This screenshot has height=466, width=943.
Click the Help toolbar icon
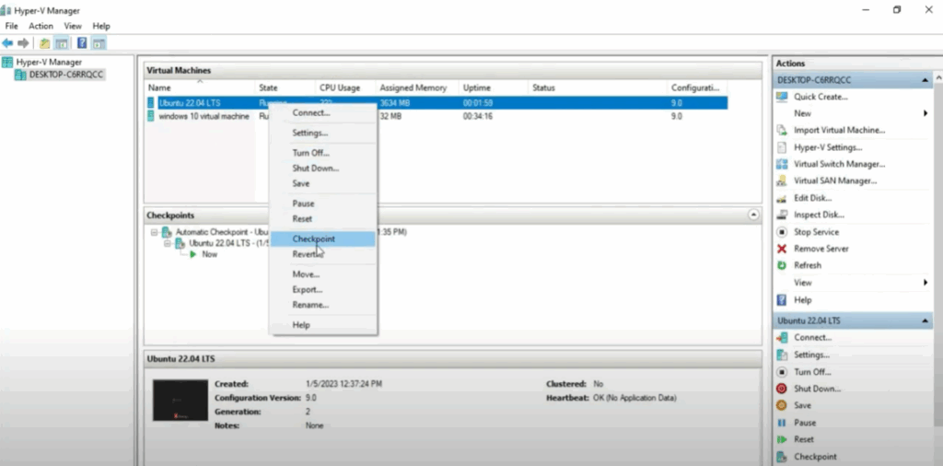pyautogui.click(x=82, y=43)
